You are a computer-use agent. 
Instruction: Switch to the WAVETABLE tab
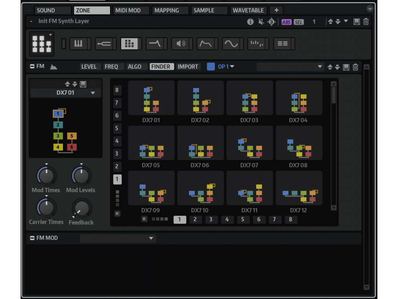[x=248, y=11]
